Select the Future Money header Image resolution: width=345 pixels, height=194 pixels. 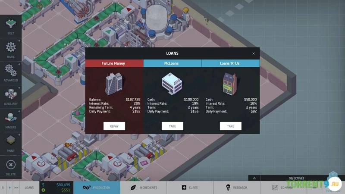point(114,63)
